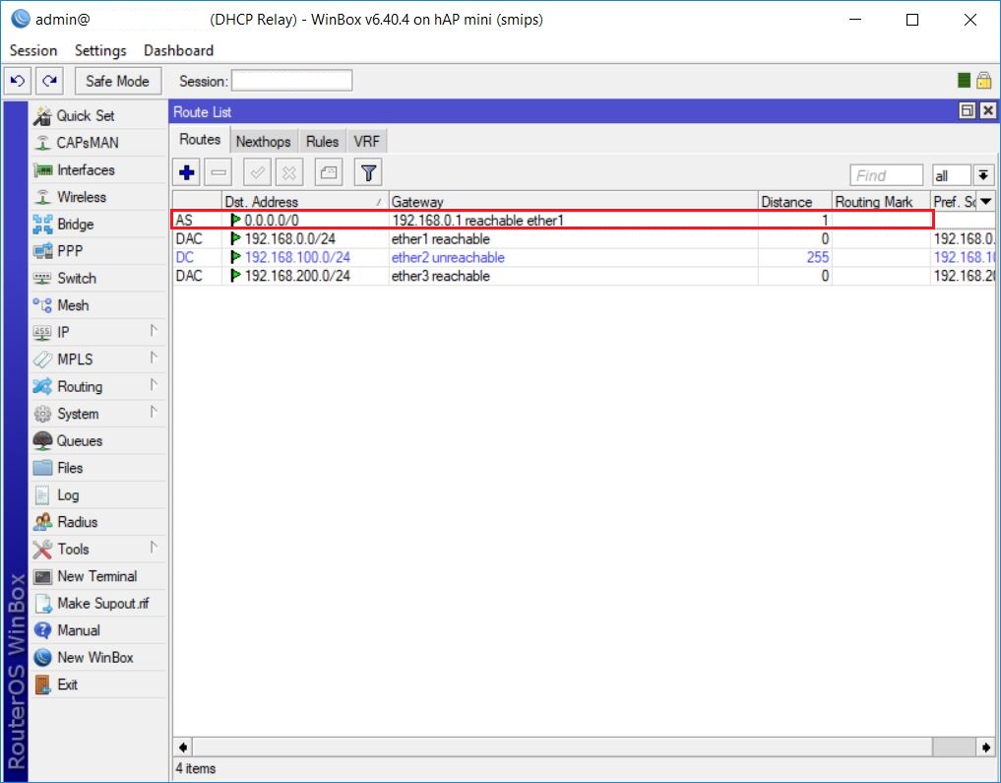The image size is (1001, 783).
Task: Open the 'all' filter dropdown
Action: (x=983, y=175)
